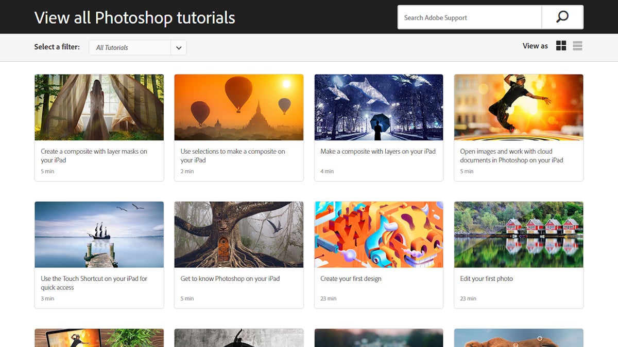Screen dimensions: 618x347
Task: Click '5 min' under the cloud documents card
Action: click(x=467, y=171)
